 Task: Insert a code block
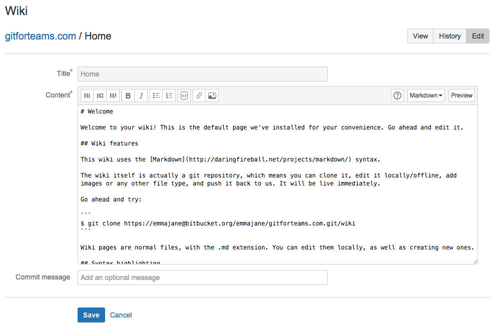(184, 95)
